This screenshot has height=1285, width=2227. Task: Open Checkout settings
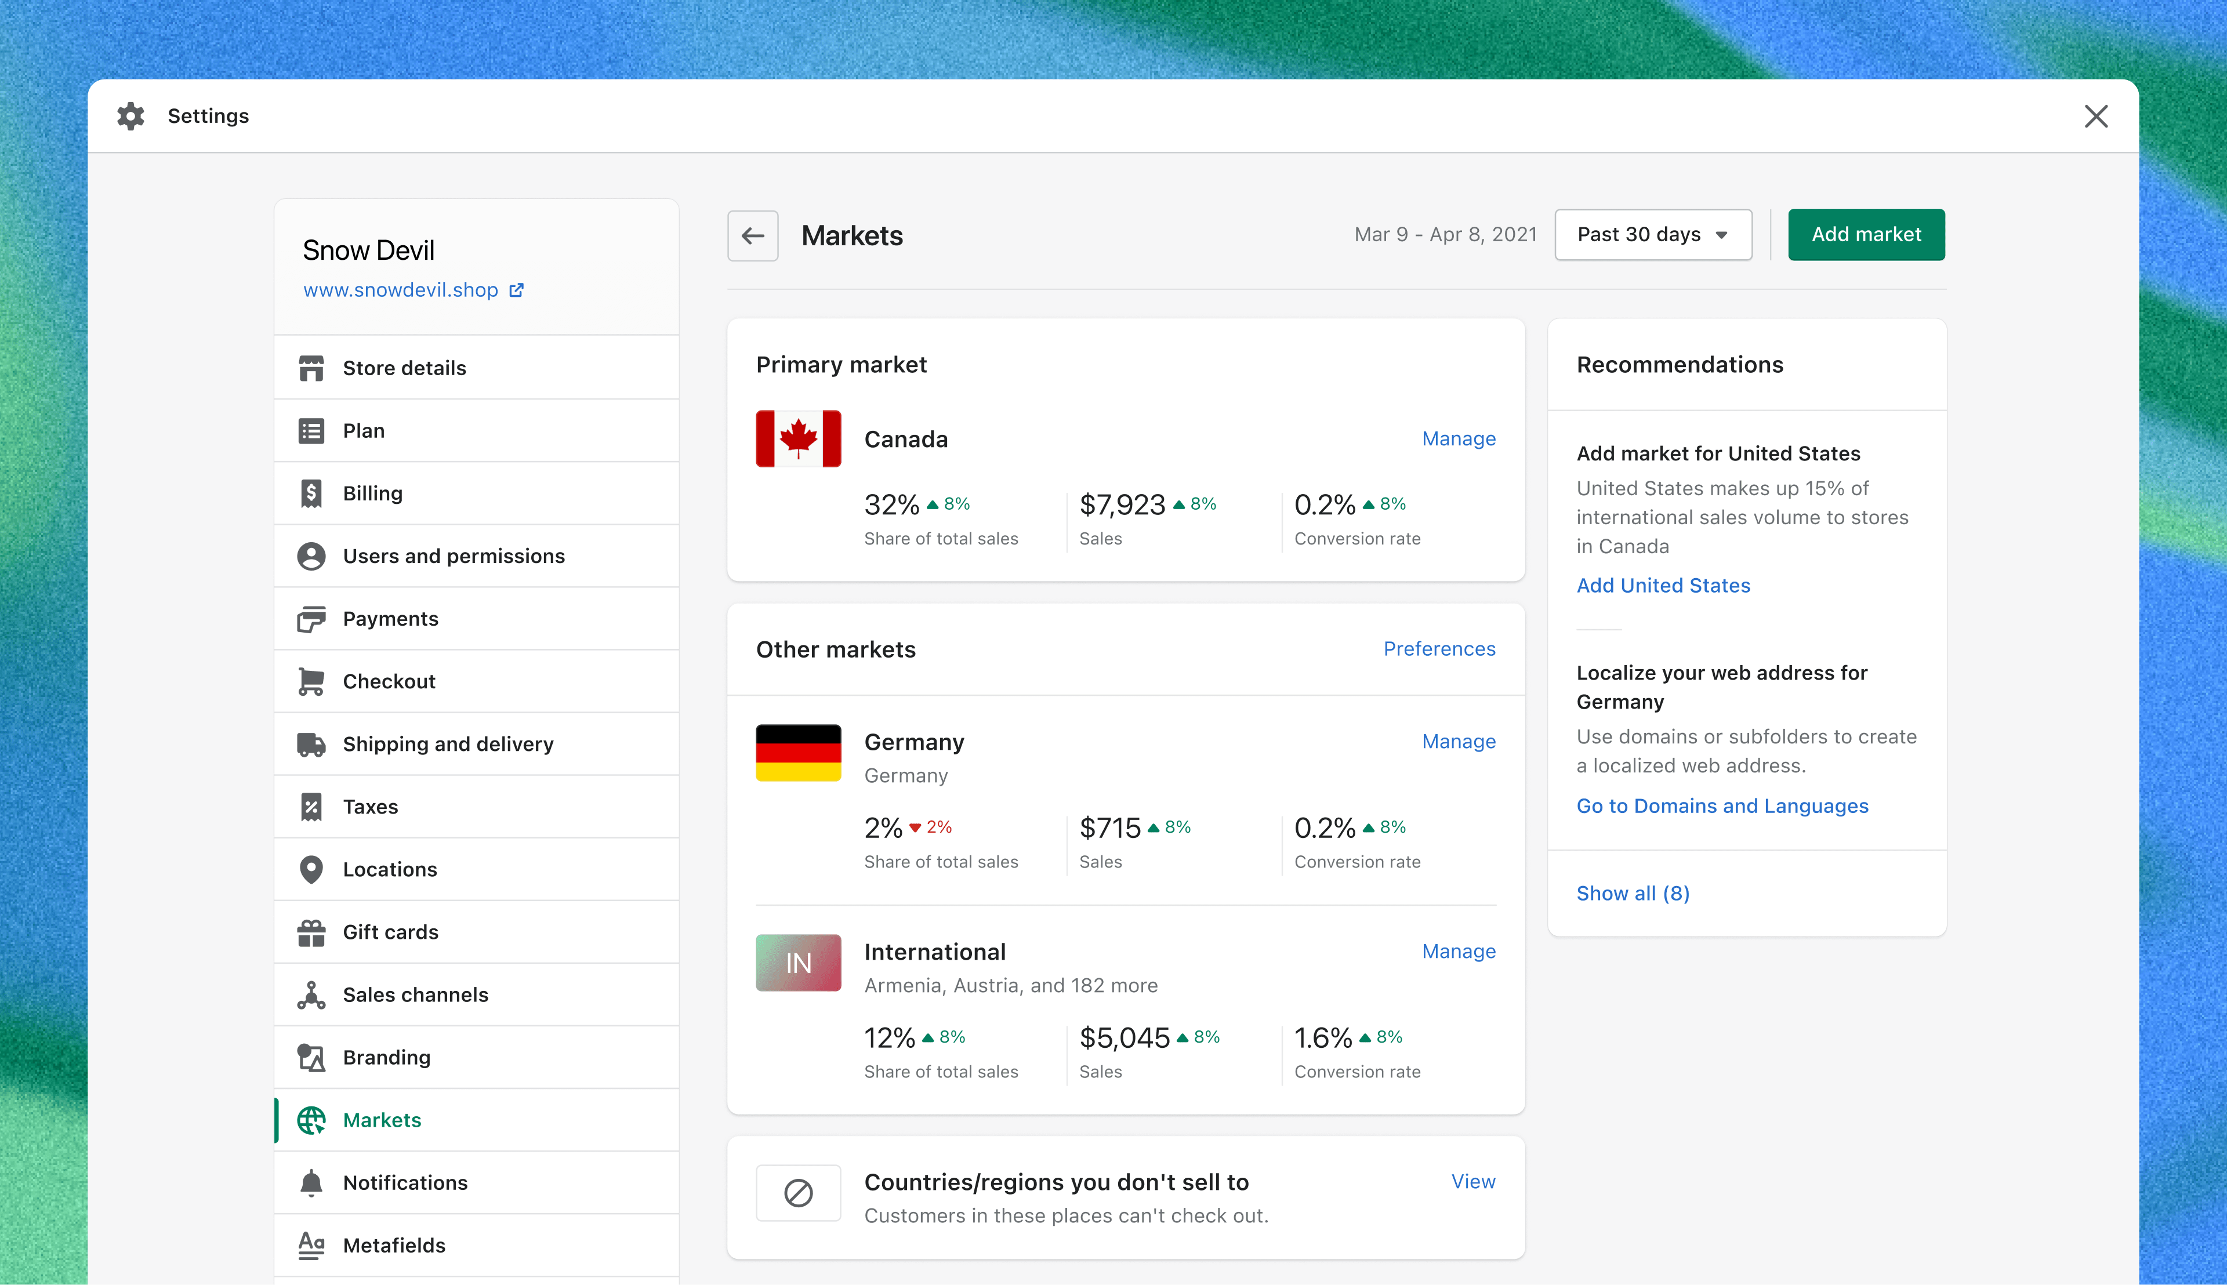(477, 681)
